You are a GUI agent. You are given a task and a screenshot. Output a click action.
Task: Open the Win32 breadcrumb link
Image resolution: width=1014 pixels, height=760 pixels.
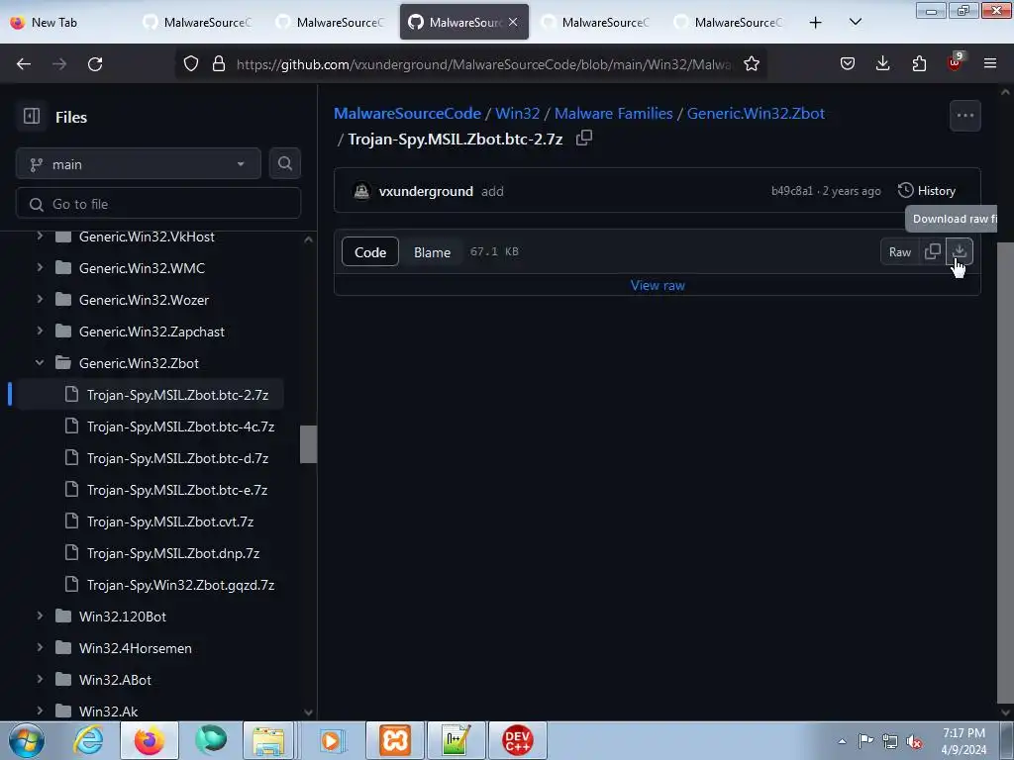tap(517, 113)
